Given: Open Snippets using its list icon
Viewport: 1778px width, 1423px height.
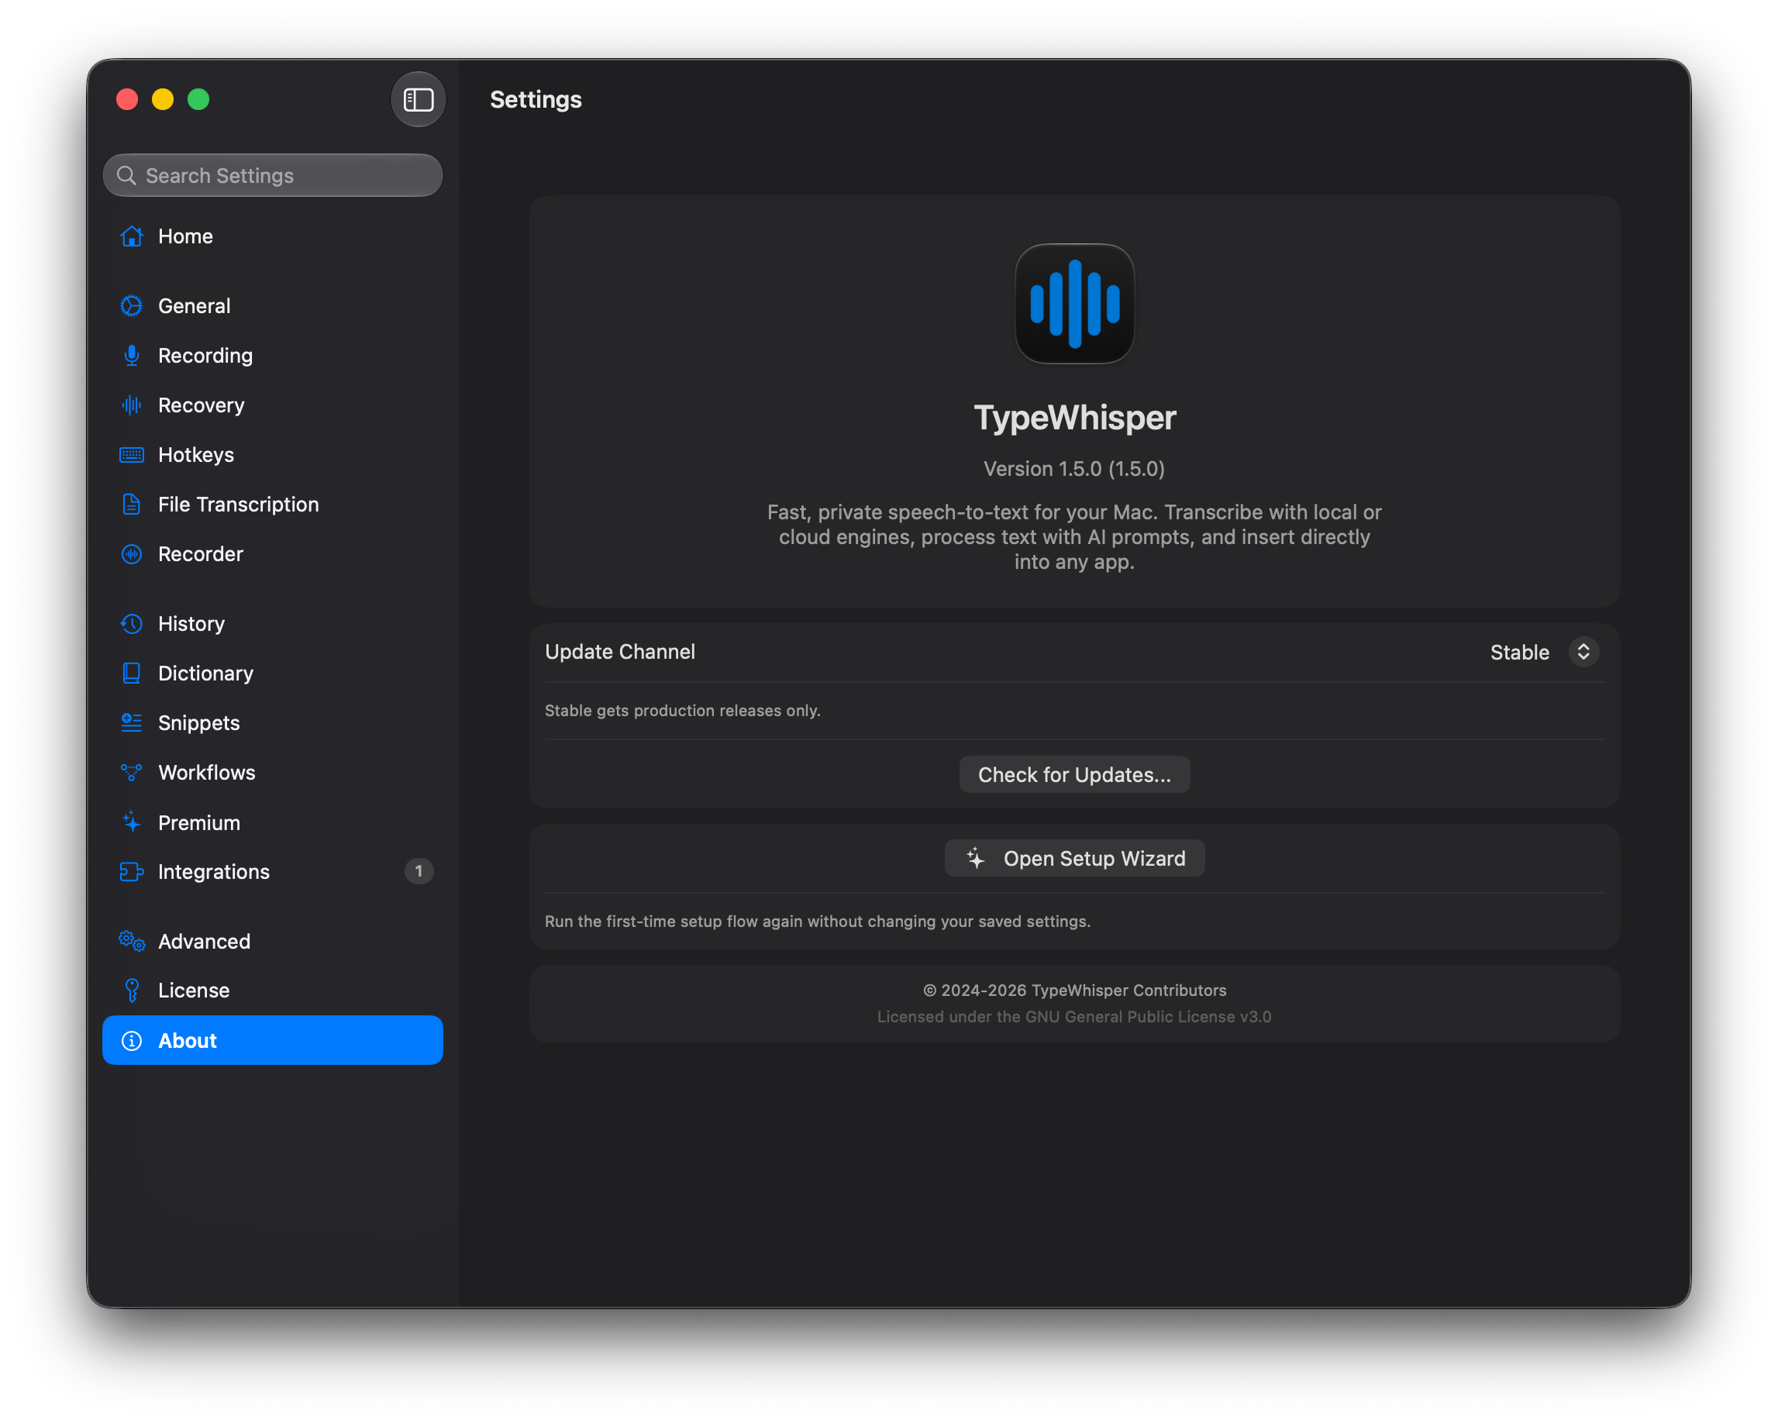Looking at the screenshot, I should click(131, 723).
